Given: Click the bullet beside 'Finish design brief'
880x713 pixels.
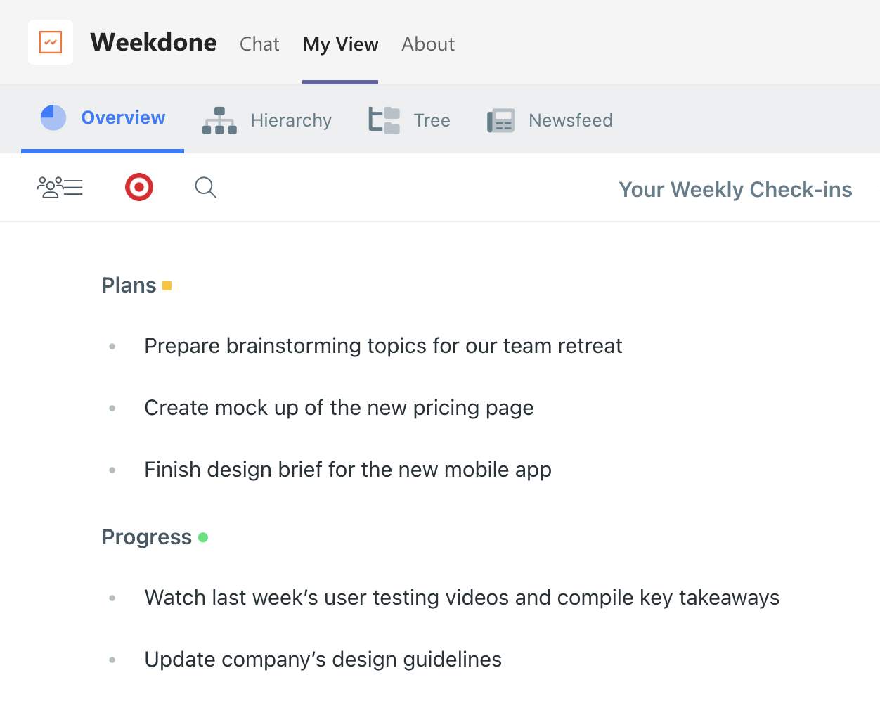Looking at the screenshot, I should (x=112, y=470).
